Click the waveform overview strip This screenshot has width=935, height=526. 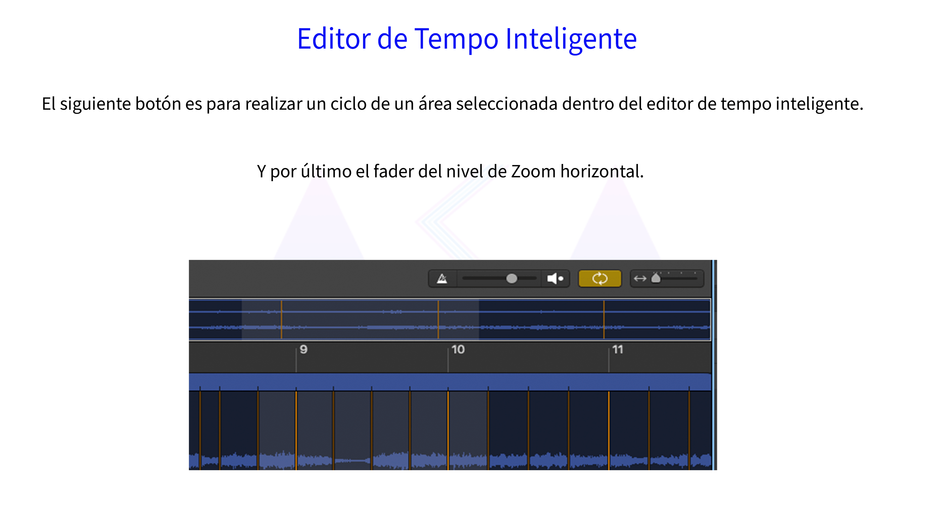coord(450,319)
